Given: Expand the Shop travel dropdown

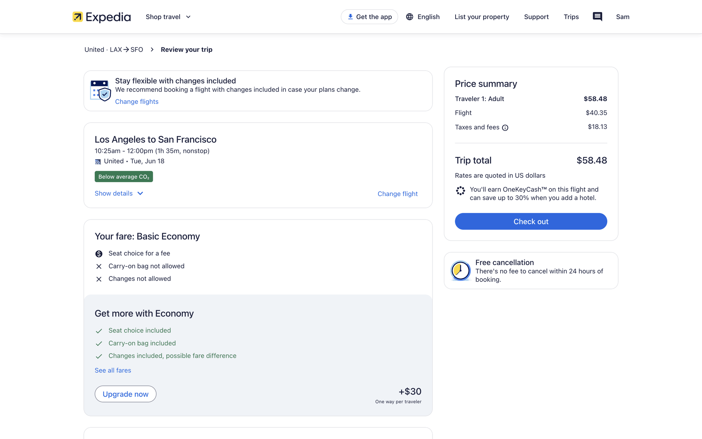Looking at the screenshot, I should 168,17.
